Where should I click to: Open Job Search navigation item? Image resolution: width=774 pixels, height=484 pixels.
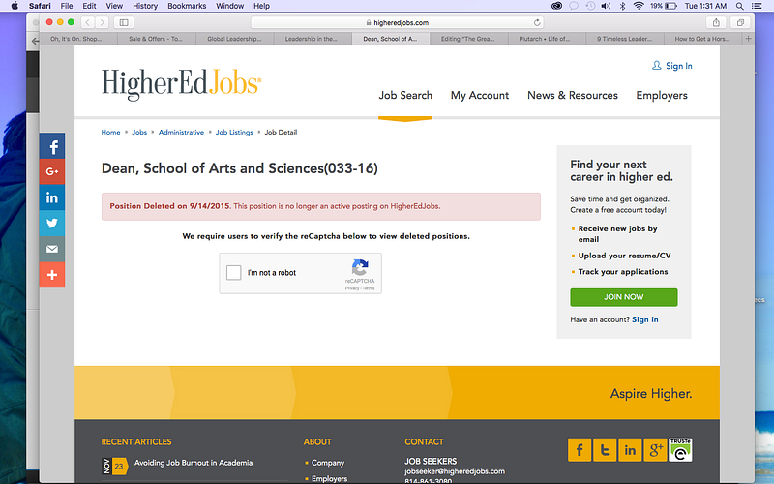click(x=405, y=95)
